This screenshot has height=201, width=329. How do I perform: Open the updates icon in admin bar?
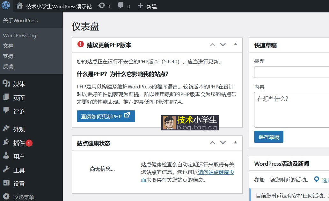(x=102, y=6)
